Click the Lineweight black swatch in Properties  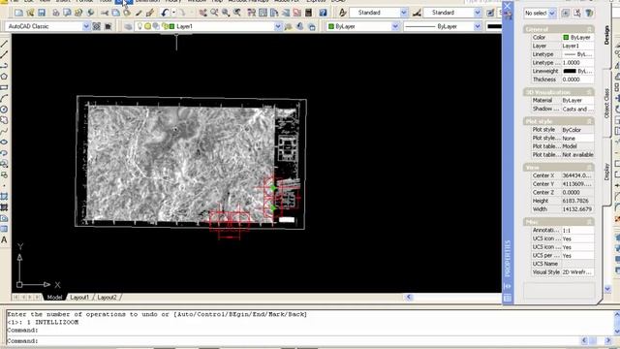[x=570, y=71]
